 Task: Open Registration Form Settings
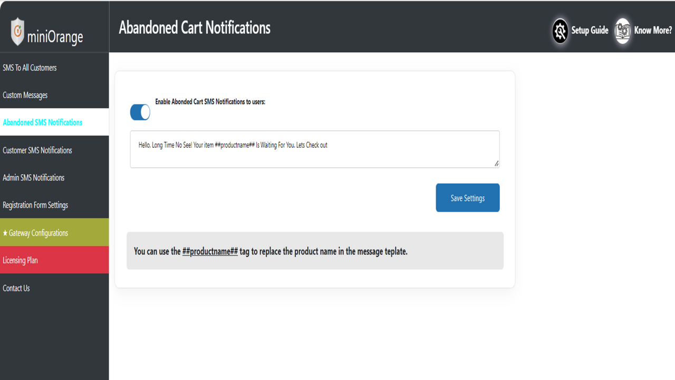(x=35, y=205)
